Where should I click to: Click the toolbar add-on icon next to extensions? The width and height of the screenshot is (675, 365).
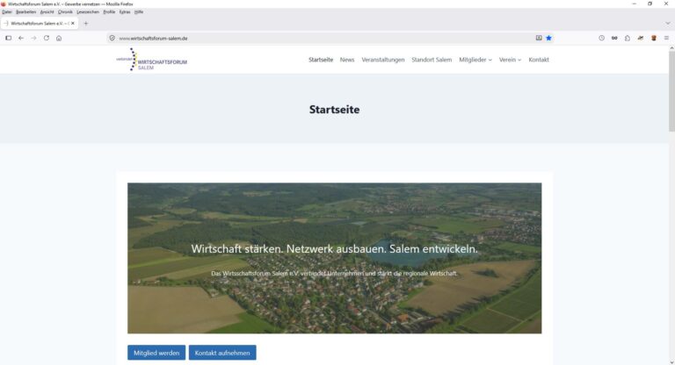(641, 38)
